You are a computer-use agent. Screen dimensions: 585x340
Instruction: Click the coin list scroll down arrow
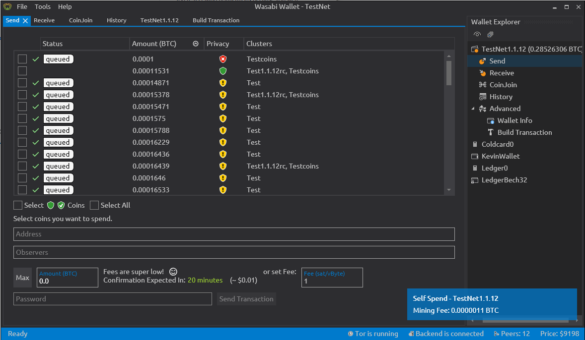(449, 190)
